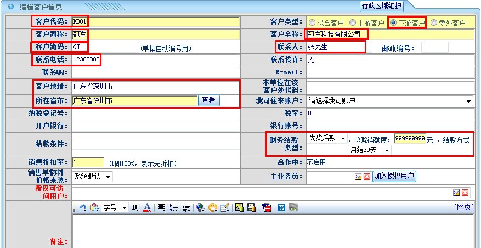The image size is (481, 248).
Task: Click the Word document W icon
Action: click(280, 207)
